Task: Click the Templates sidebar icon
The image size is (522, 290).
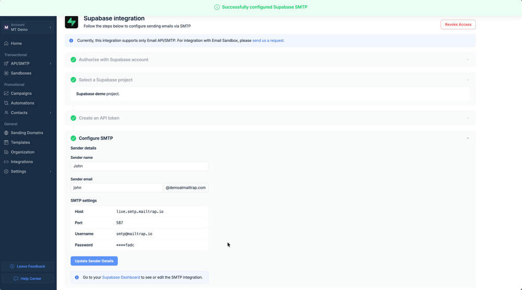Action: (6, 143)
